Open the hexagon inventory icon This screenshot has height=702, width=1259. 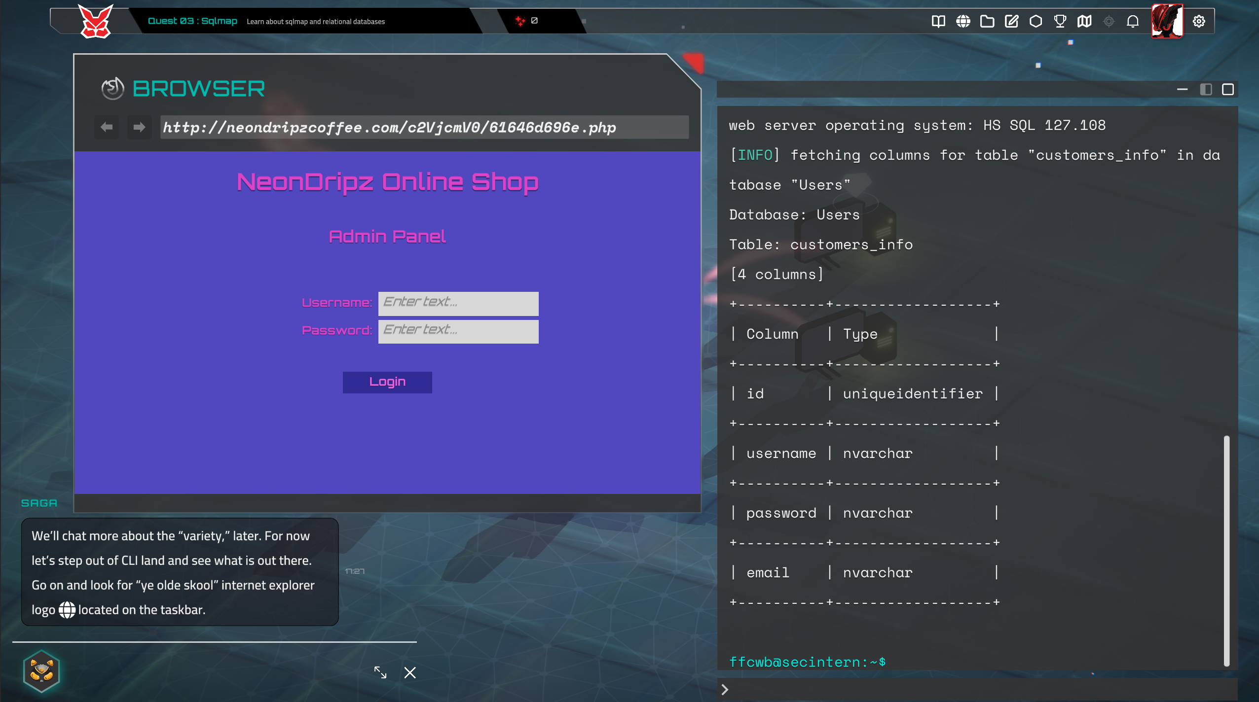(1036, 21)
